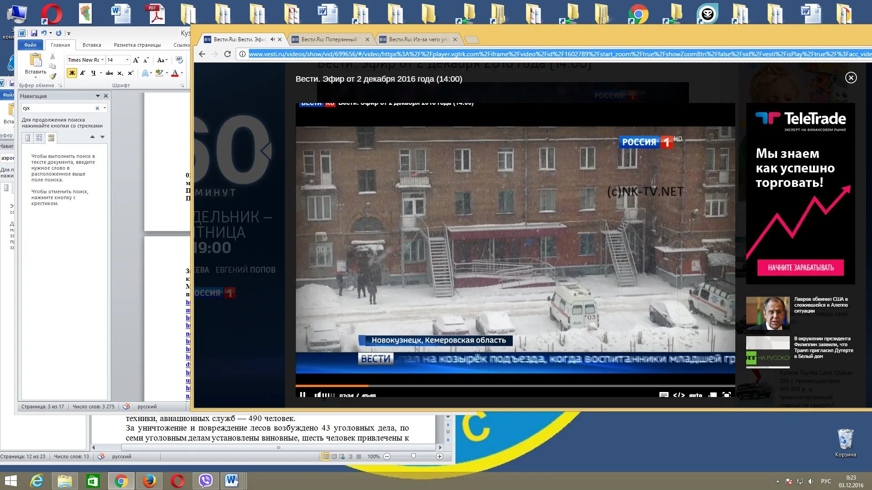Toggle video fullscreen mode

[727, 395]
